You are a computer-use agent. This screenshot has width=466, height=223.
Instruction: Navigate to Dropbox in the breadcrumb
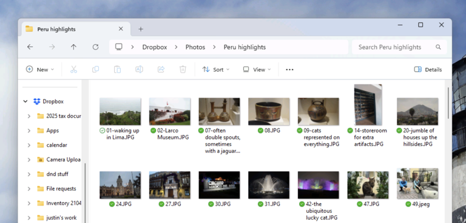point(155,47)
